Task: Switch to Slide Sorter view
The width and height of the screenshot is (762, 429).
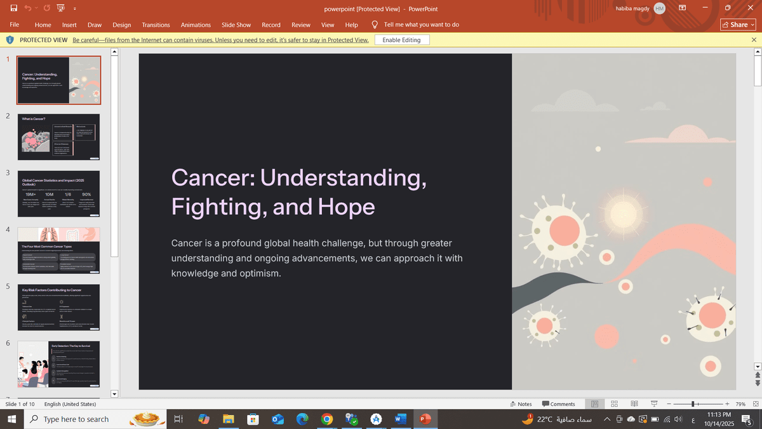Action: [x=614, y=404]
